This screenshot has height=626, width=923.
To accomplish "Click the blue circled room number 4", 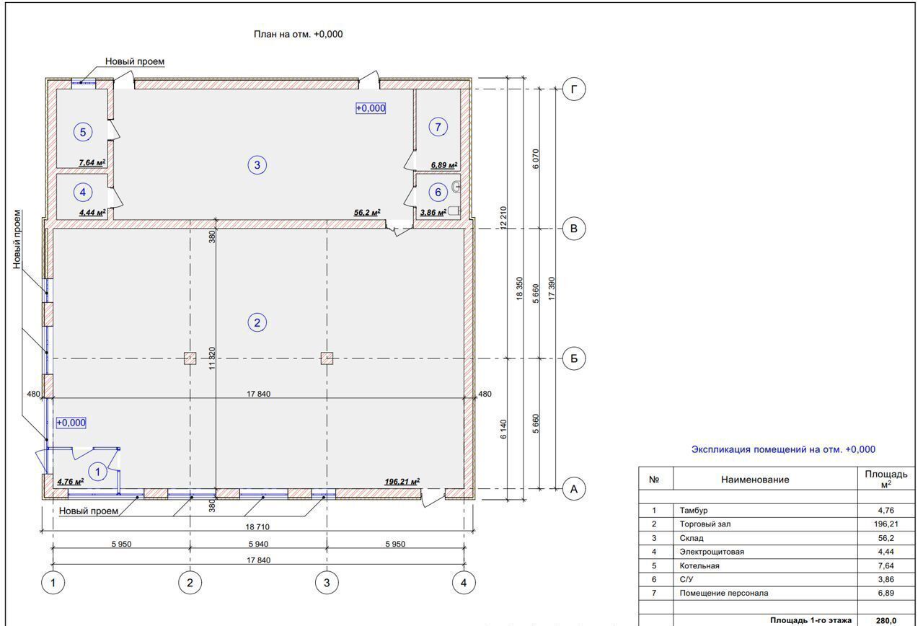I will point(83,193).
